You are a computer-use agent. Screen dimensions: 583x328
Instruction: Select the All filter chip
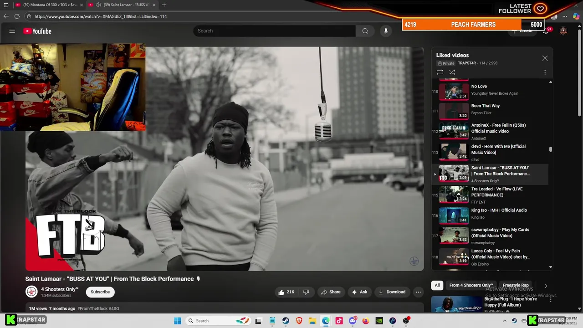click(437, 285)
